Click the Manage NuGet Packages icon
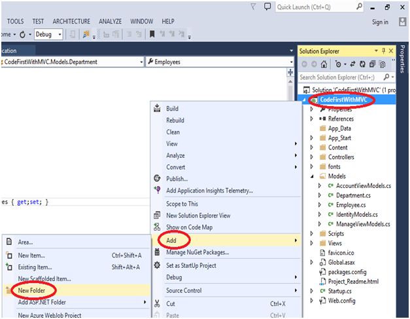Screen dimensions: 410x319 click(157, 252)
